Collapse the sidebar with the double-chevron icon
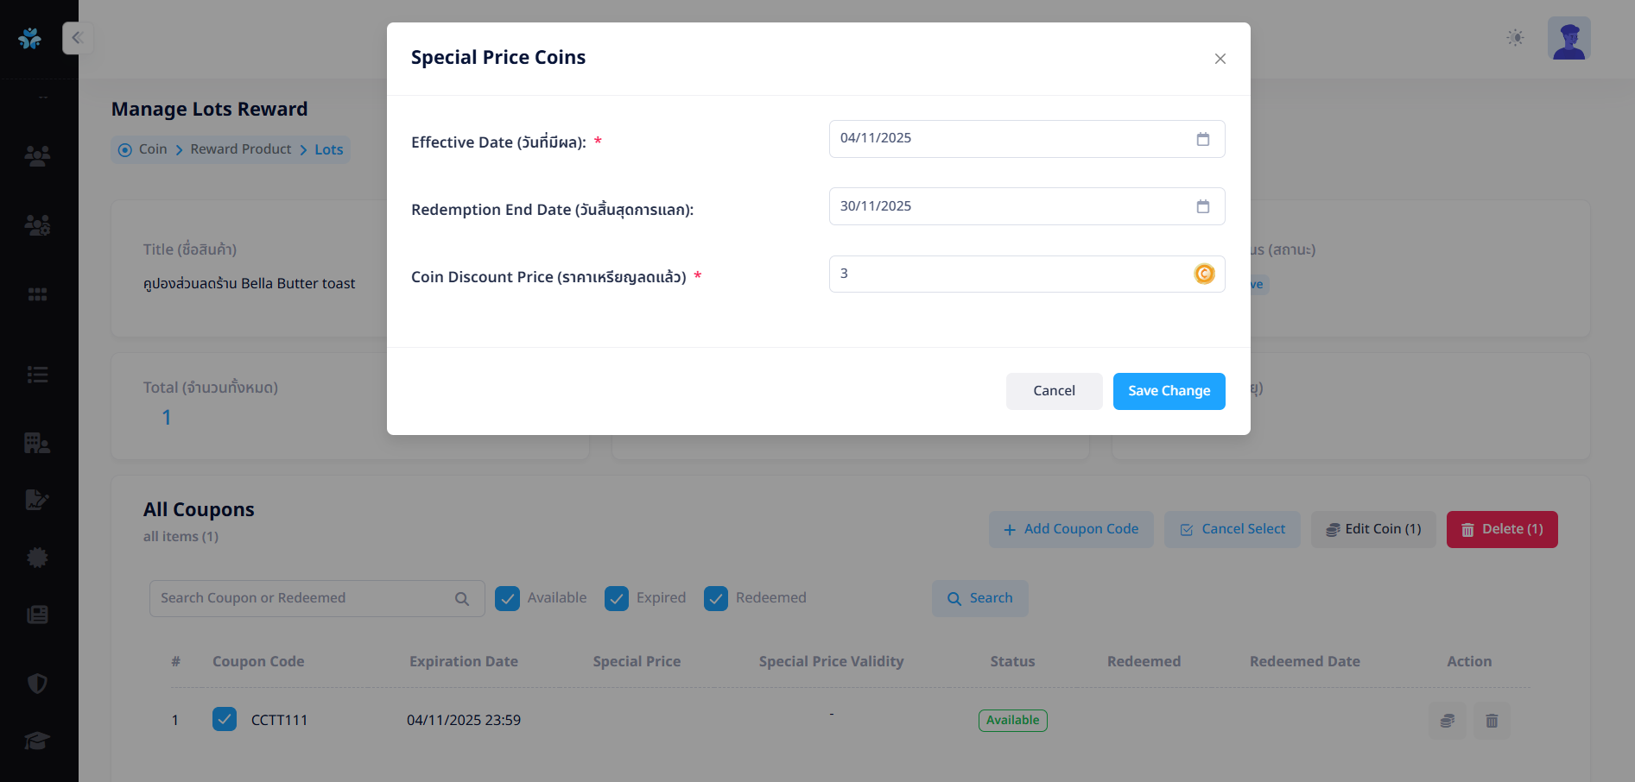Viewport: 1635px width, 782px height. pyautogui.click(x=77, y=38)
